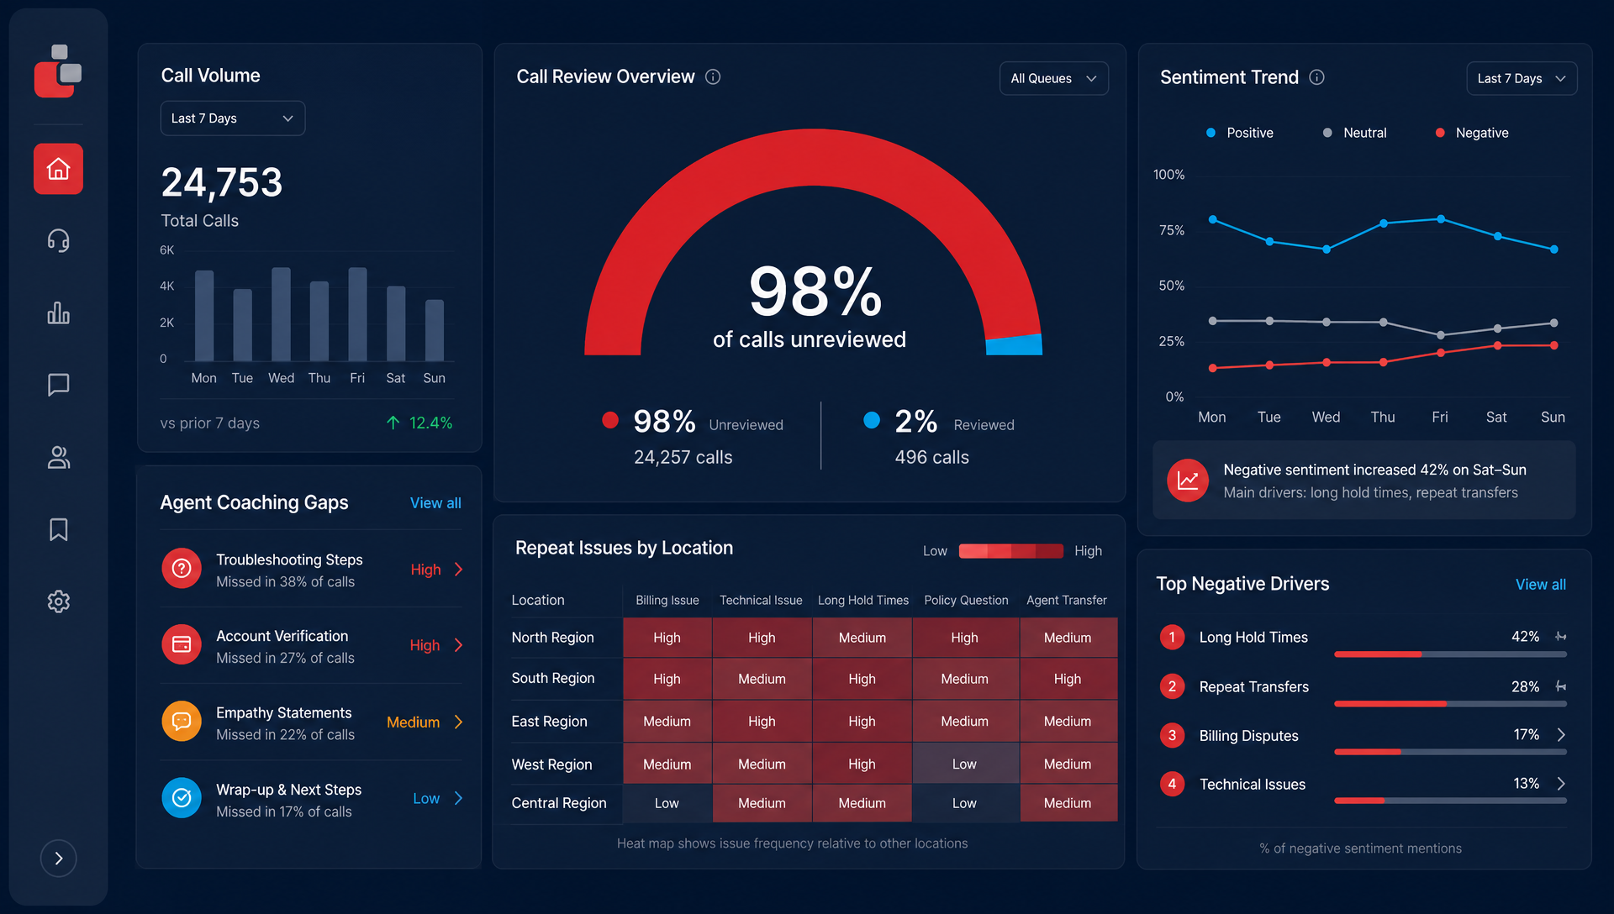The height and width of the screenshot is (914, 1614).
Task: Click Friday Positive point on sentiment chart
Action: coord(1441,219)
